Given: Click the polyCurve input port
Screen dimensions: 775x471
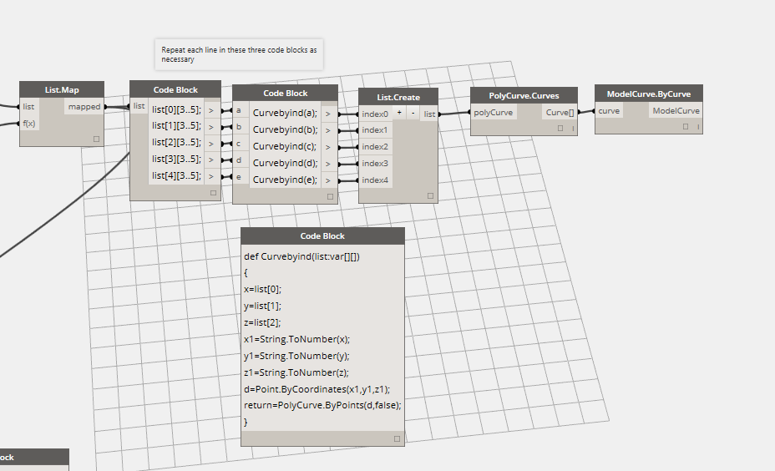Looking at the screenshot, I should click(494, 112).
